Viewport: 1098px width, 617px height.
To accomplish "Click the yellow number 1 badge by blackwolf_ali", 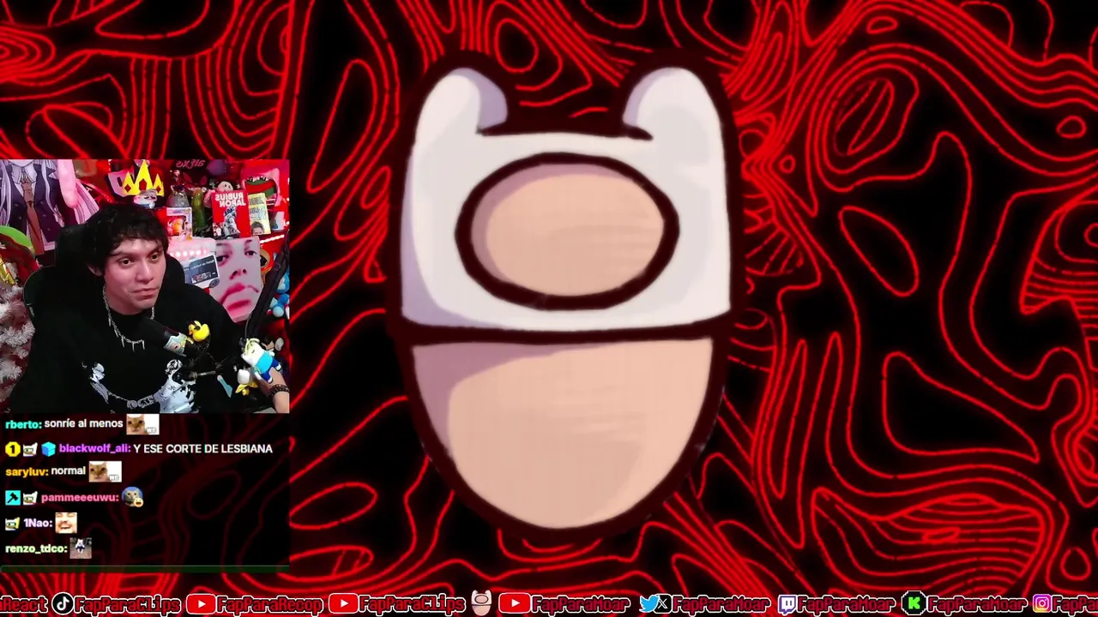I will point(12,449).
